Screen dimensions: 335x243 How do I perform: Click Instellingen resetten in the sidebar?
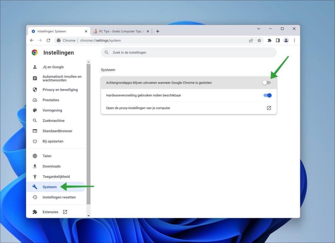[x=59, y=197]
